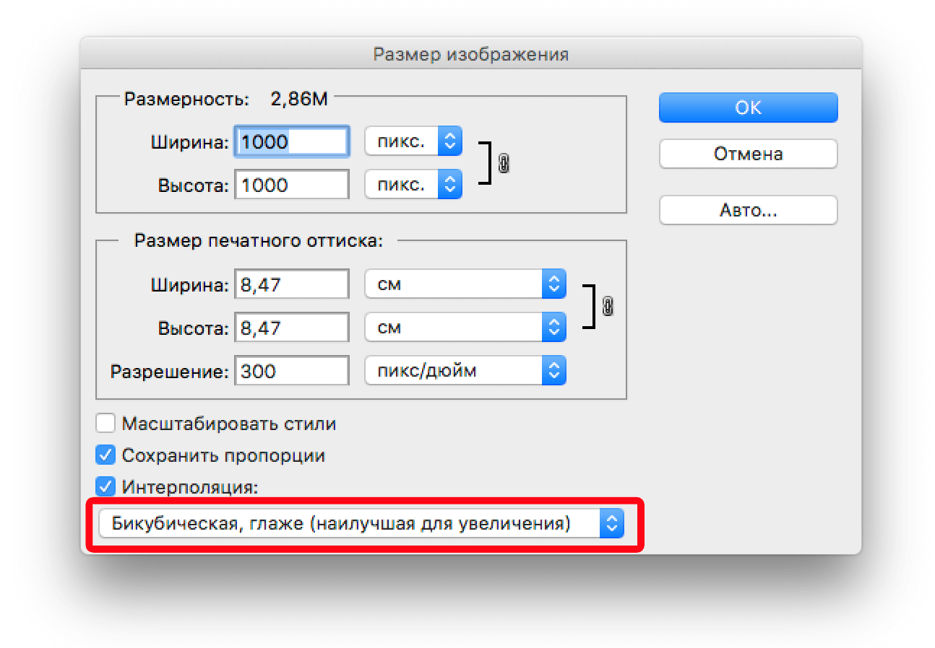The height and width of the screenshot is (648, 935).
Task: Click the print width field showing 8,47
Action: click(292, 285)
